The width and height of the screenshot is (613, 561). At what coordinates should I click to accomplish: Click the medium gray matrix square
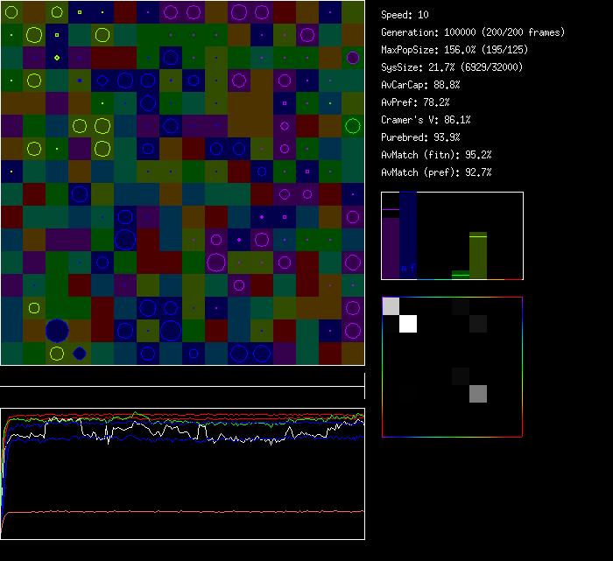click(x=477, y=394)
